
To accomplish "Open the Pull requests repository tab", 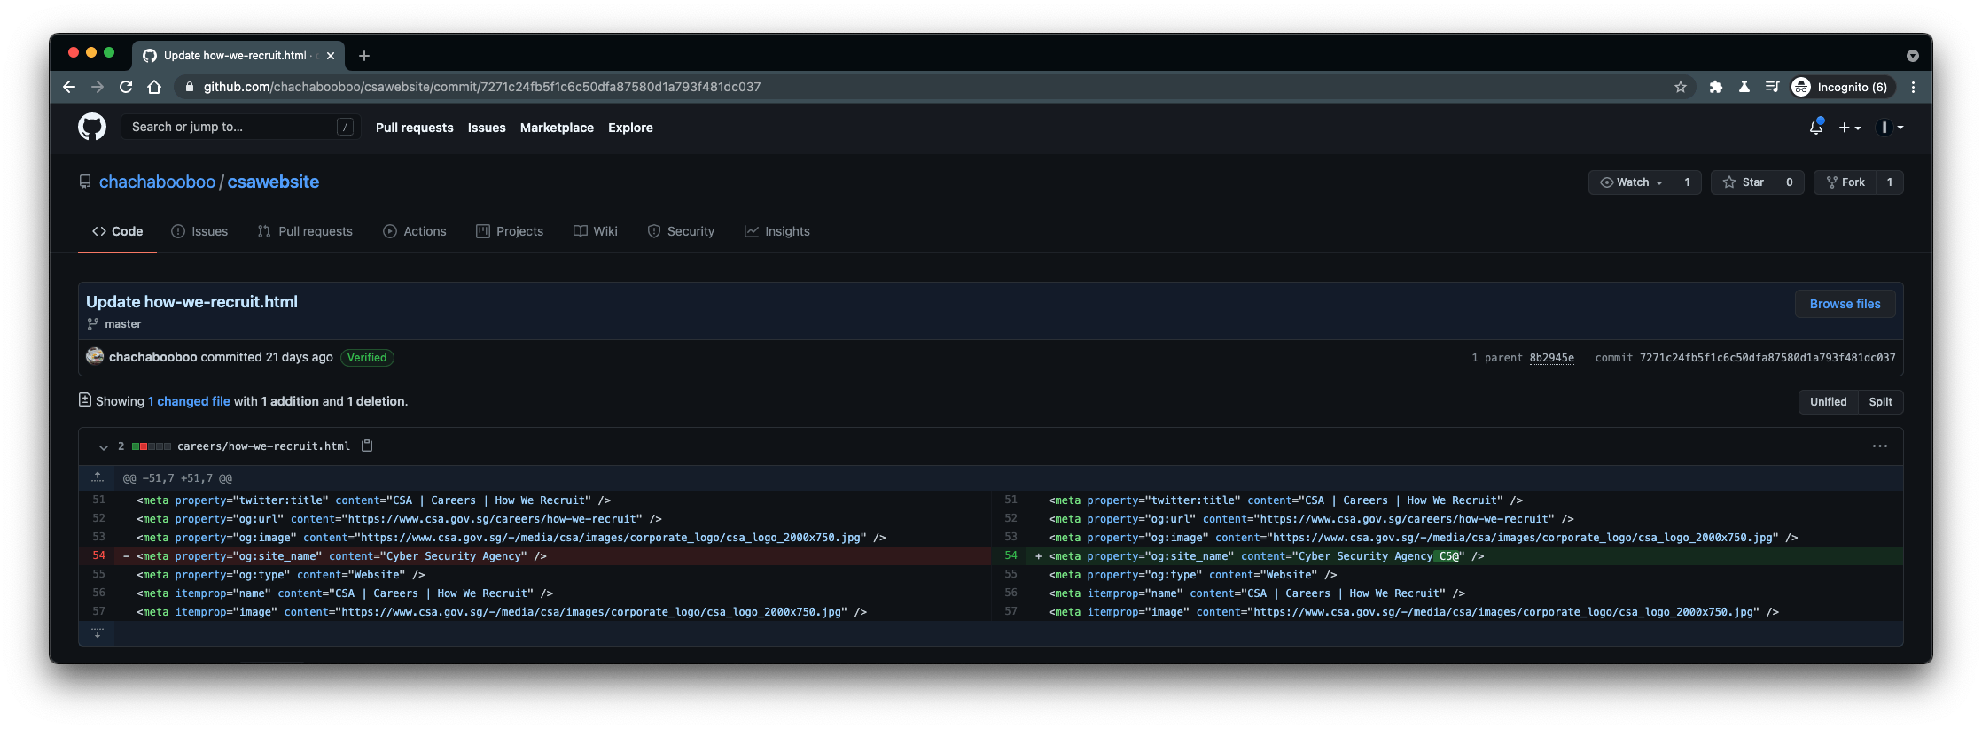I will click(x=305, y=231).
